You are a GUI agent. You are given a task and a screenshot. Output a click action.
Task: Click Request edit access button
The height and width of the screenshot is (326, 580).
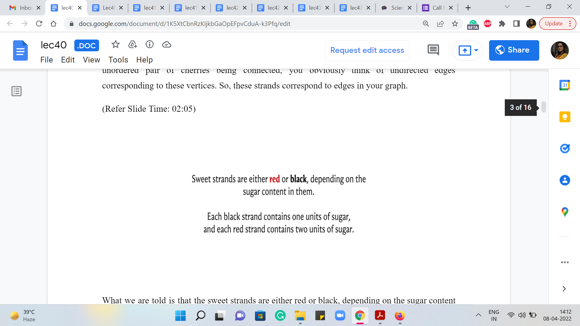point(367,50)
